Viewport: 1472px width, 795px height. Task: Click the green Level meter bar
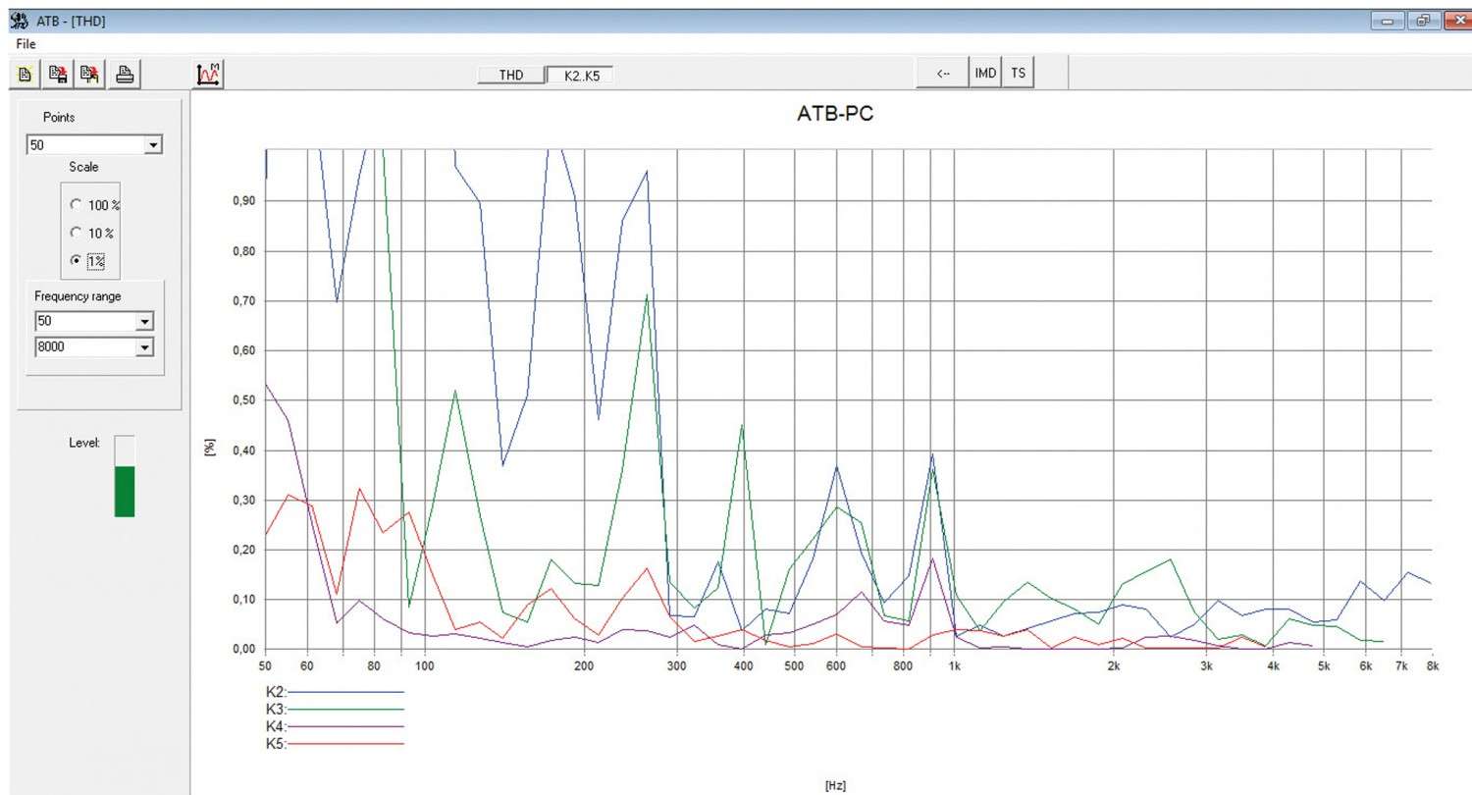point(125,491)
